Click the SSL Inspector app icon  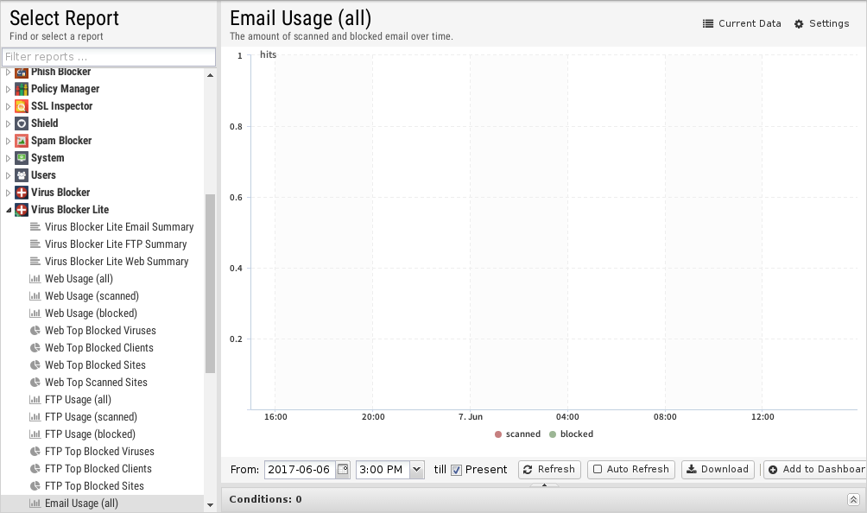(x=22, y=106)
